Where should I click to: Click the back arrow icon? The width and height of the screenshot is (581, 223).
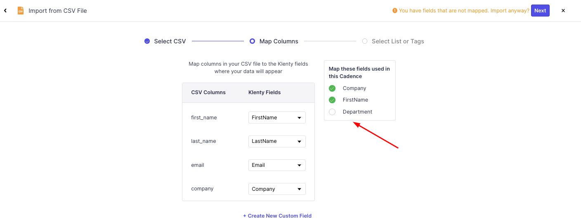[x=5, y=11]
